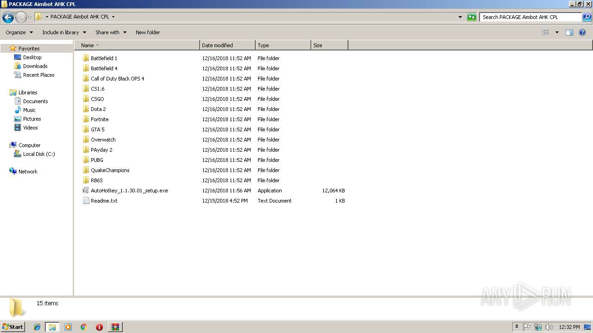Select the Fortnite folder icon
The width and height of the screenshot is (593, 333).
[x=86, y=119]
